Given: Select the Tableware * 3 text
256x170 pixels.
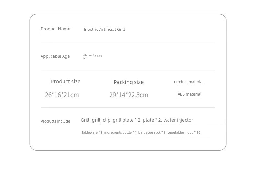Looking at the screenshot, I should click(x=92, y=133).
